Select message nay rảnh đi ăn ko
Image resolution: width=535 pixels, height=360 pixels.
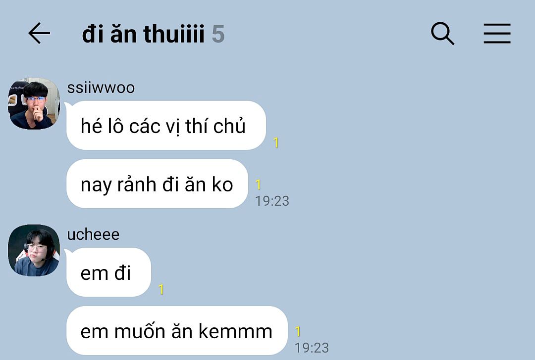157,184
